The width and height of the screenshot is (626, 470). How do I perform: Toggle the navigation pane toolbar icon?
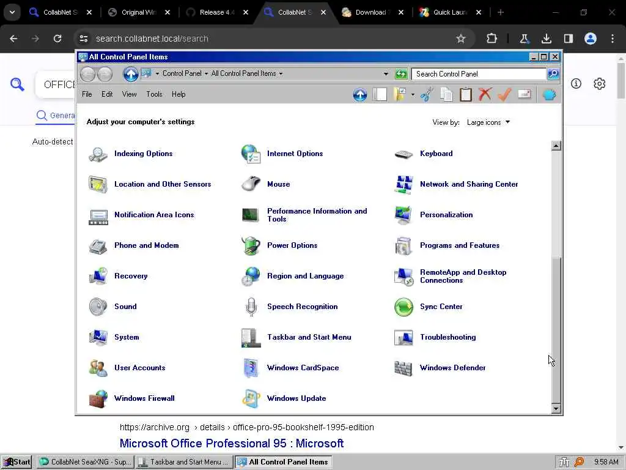[x=379, y=95]
